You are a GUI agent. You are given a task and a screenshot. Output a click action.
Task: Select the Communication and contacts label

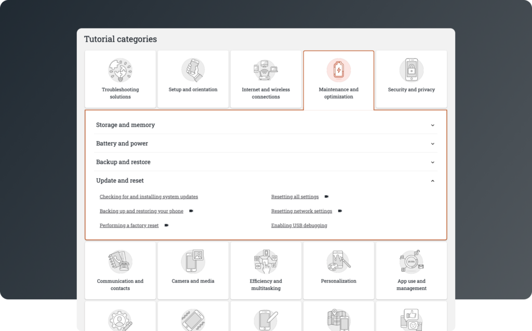[x=120, y=284]
